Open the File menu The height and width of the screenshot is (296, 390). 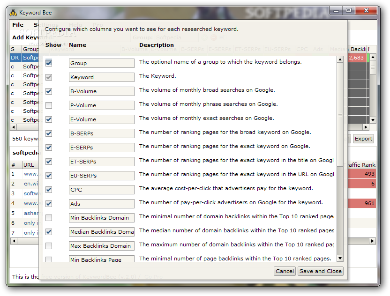pyautogui.click(x=18, y=25)
